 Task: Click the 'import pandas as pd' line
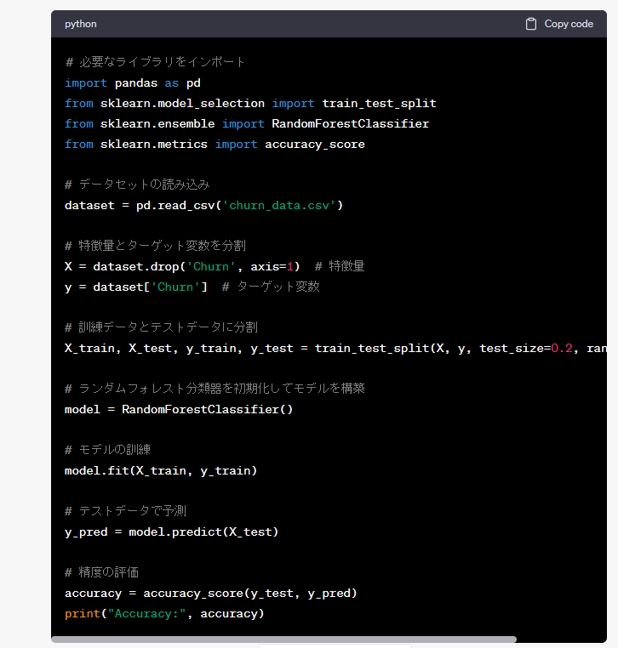point(132,82)
